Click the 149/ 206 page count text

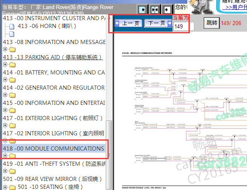tap(231, 23)
